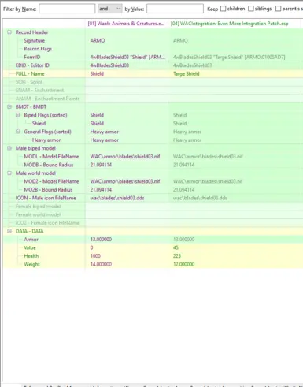Click the Value cell showing 45
Image resolution: width=303 pixels, height=387 pixels.
[176, 247]
